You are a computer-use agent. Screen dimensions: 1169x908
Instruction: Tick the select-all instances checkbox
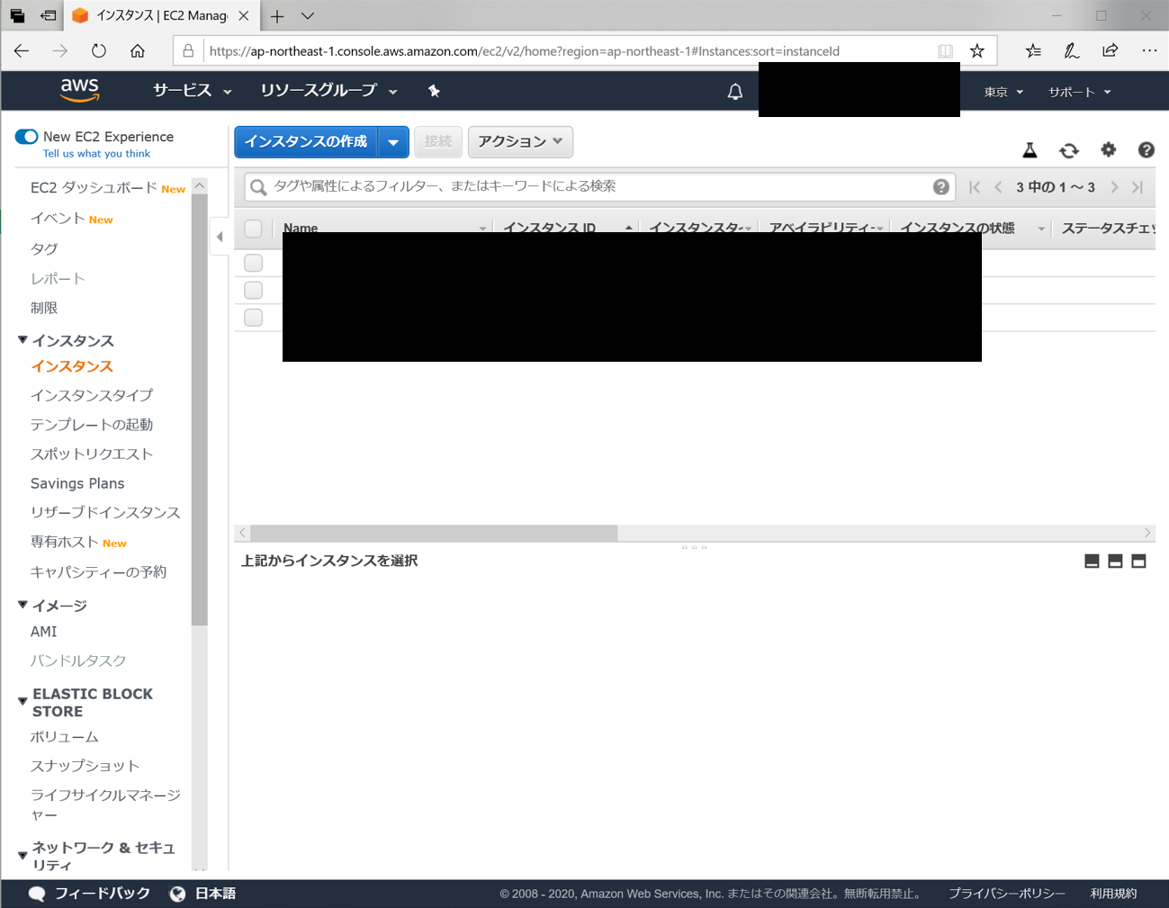[x=253, y=229]
